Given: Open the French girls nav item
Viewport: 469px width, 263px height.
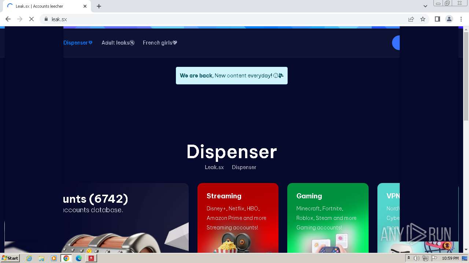Looking at the screenshot, I should [160, 43].
